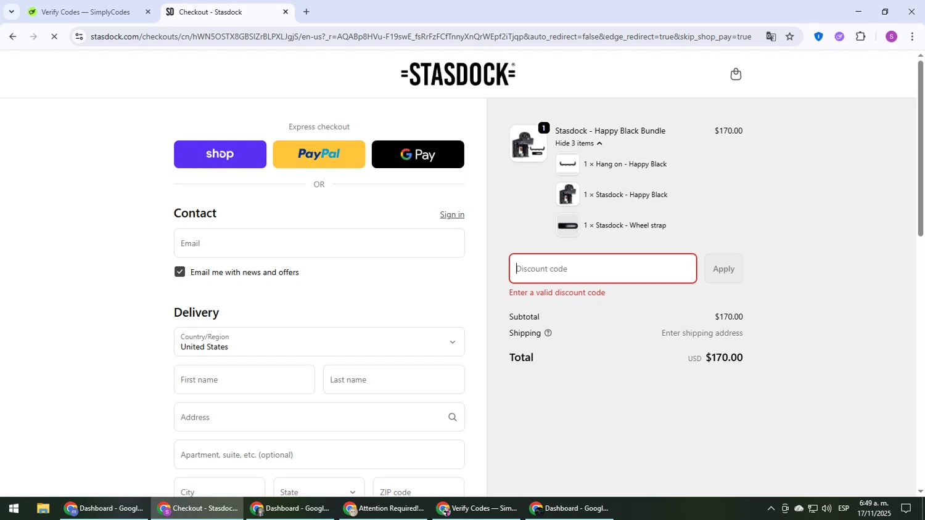
Task: Pay with PayPal express checkout
Action: click(x=319, y=154)
